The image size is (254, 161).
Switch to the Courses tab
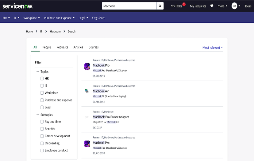coord(94,47)
